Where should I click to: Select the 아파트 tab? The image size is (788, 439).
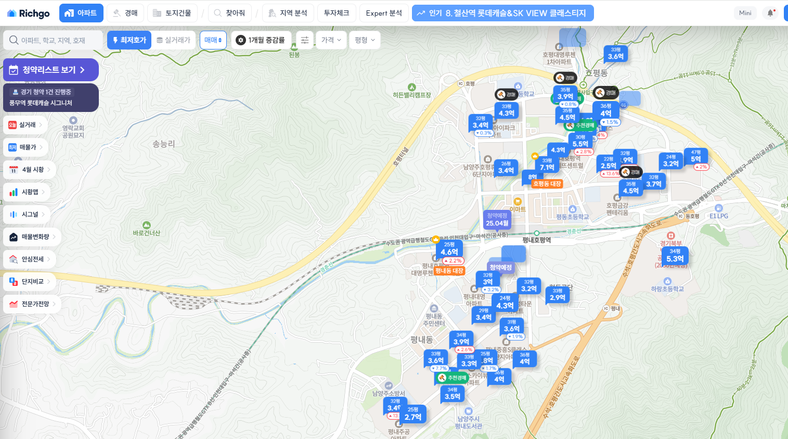coord(81,13)
